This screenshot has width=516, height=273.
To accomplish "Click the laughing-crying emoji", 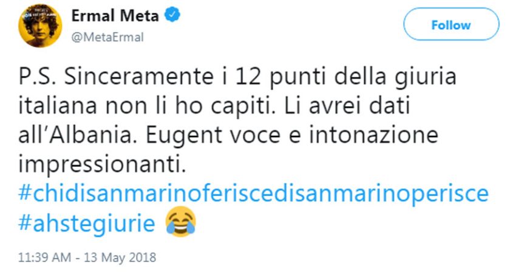I will [x=180, y=223].
